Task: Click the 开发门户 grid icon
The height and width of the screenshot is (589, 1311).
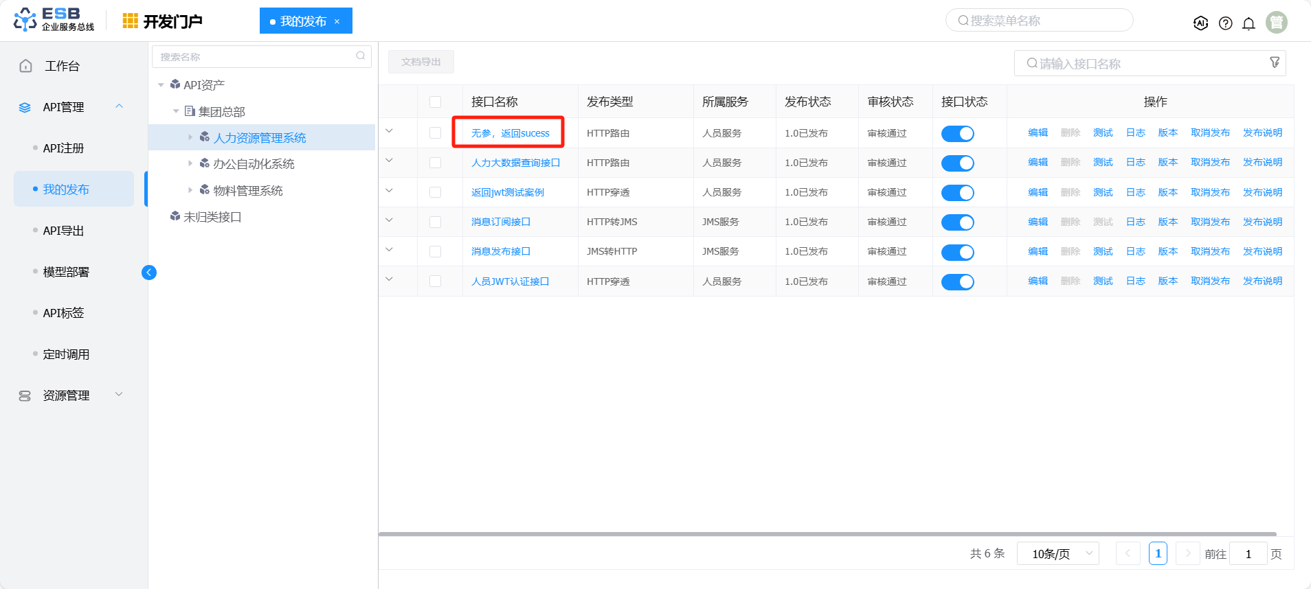Action: [130, 21]
